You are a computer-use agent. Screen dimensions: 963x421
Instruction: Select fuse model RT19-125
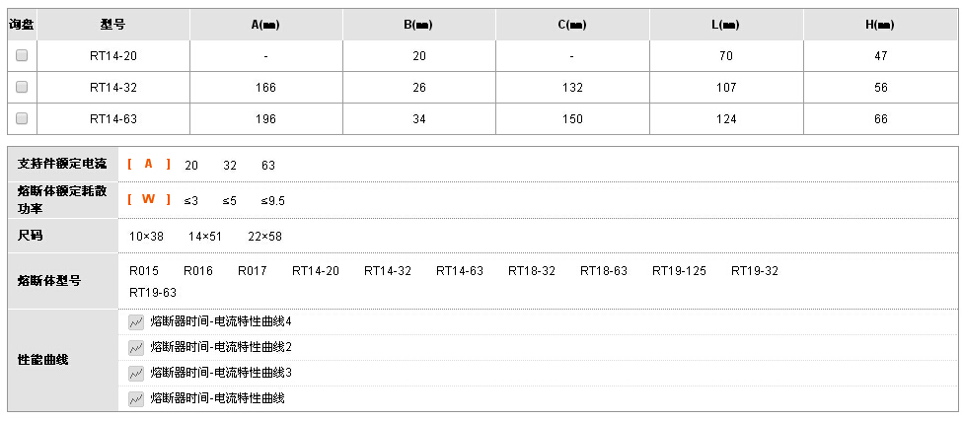click(x=679, y=270)
